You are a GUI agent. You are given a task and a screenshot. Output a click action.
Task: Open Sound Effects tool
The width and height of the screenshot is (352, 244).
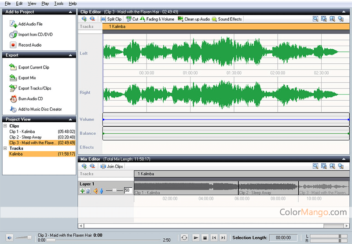227,19
